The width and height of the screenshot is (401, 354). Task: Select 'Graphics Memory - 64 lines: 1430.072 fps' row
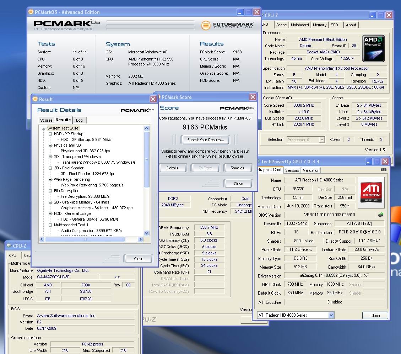97,208
